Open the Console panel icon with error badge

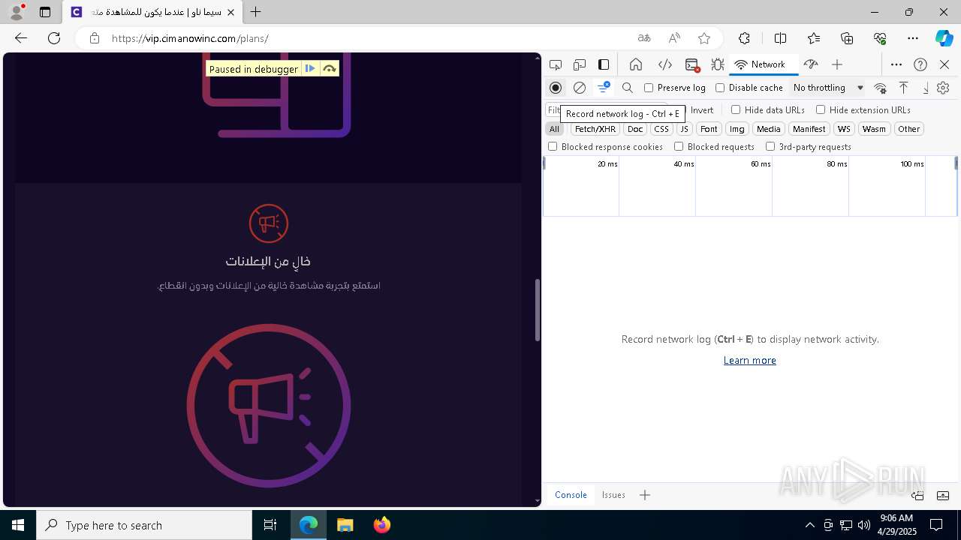[692, 64]
